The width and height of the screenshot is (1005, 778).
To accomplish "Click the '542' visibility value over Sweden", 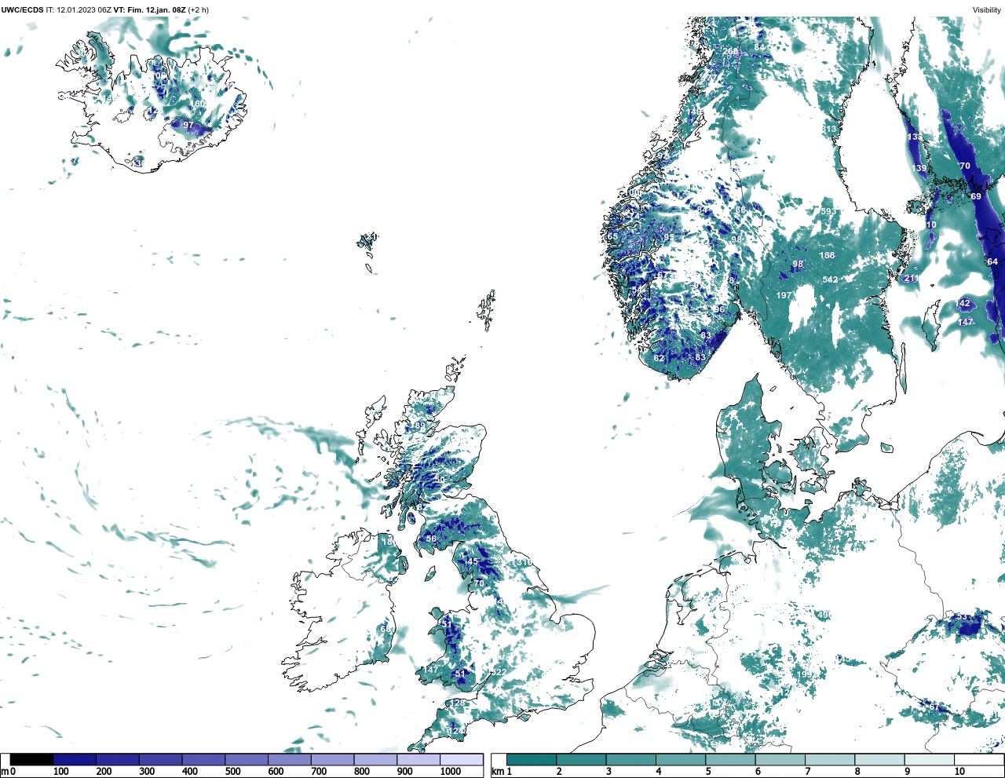I will tap(831, 279).
